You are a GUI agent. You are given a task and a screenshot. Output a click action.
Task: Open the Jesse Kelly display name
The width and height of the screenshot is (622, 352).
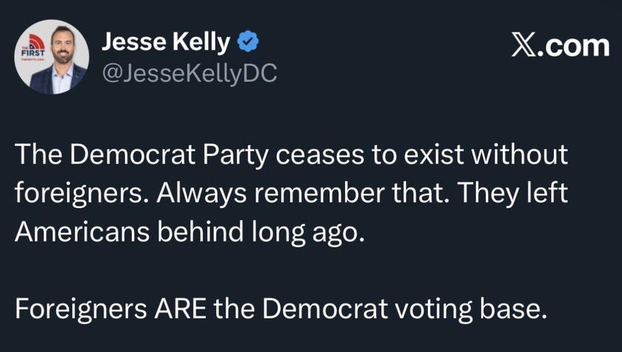tap(165, 44)
